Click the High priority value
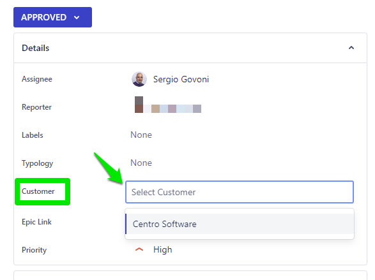 [163, 249]
